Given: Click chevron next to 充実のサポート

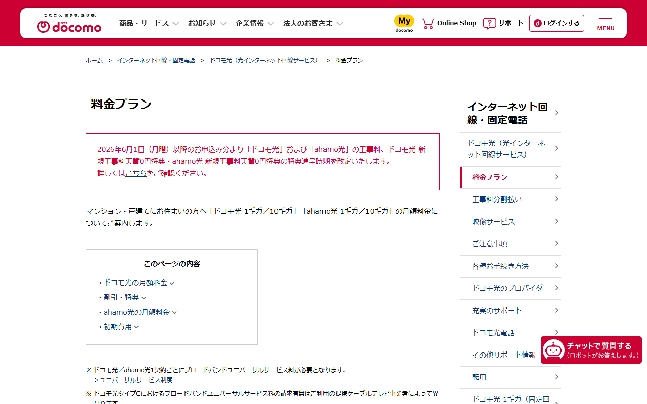Looking at the screenshot, I should pos(556,310).
